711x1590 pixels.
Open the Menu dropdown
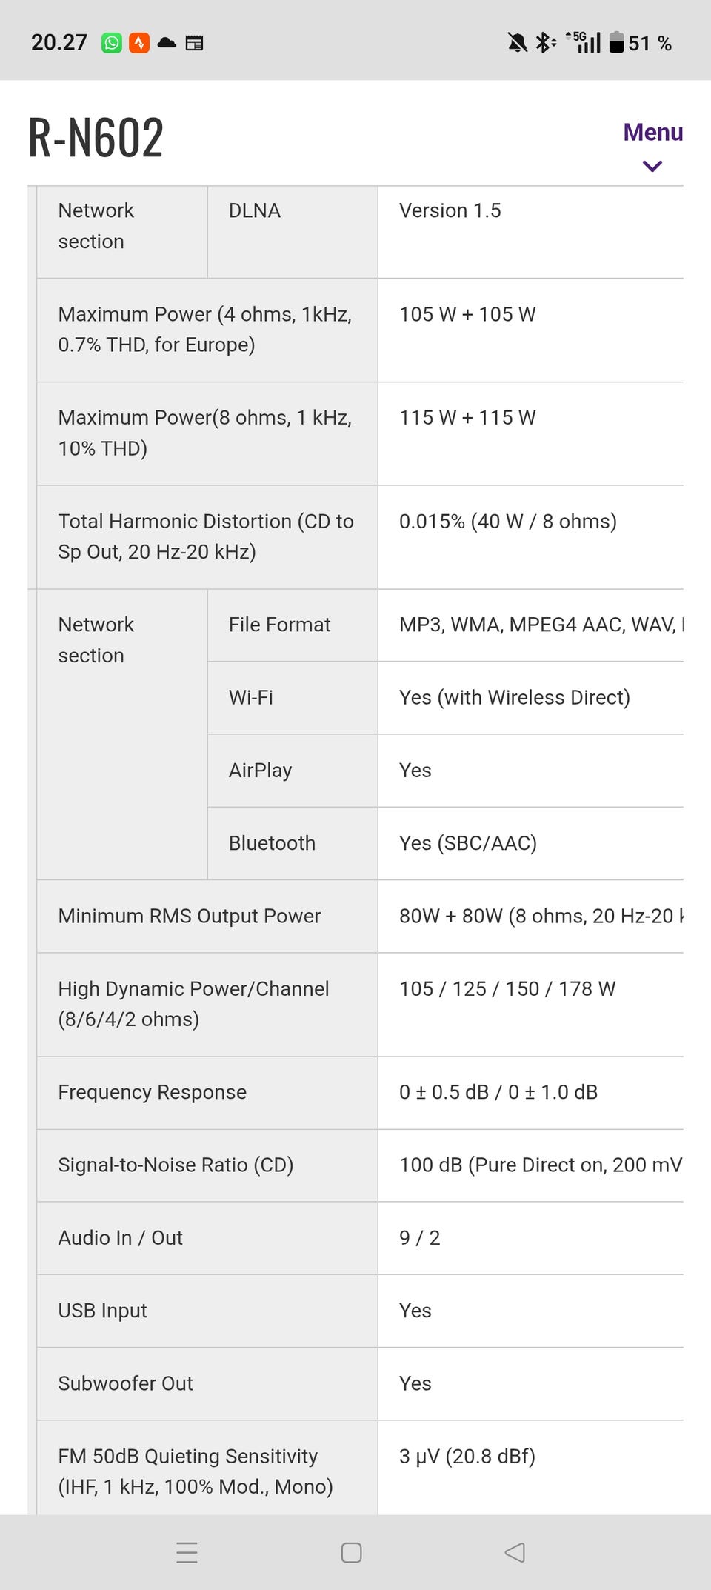click(x=652, y=133)
